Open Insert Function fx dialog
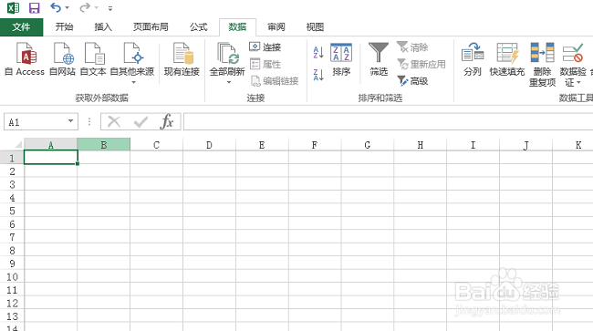593x331 pixels. (167, 121)
